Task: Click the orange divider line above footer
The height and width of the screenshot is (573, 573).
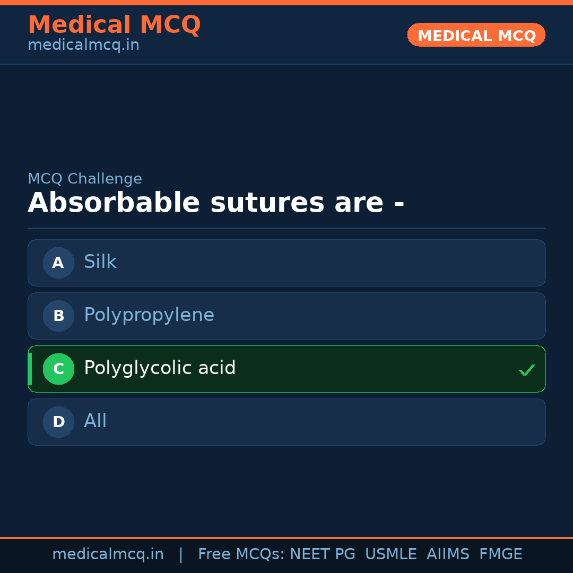Action: click(x=286, y=537)
